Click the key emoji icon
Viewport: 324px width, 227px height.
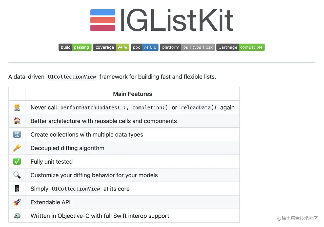[x=17, y=148]
